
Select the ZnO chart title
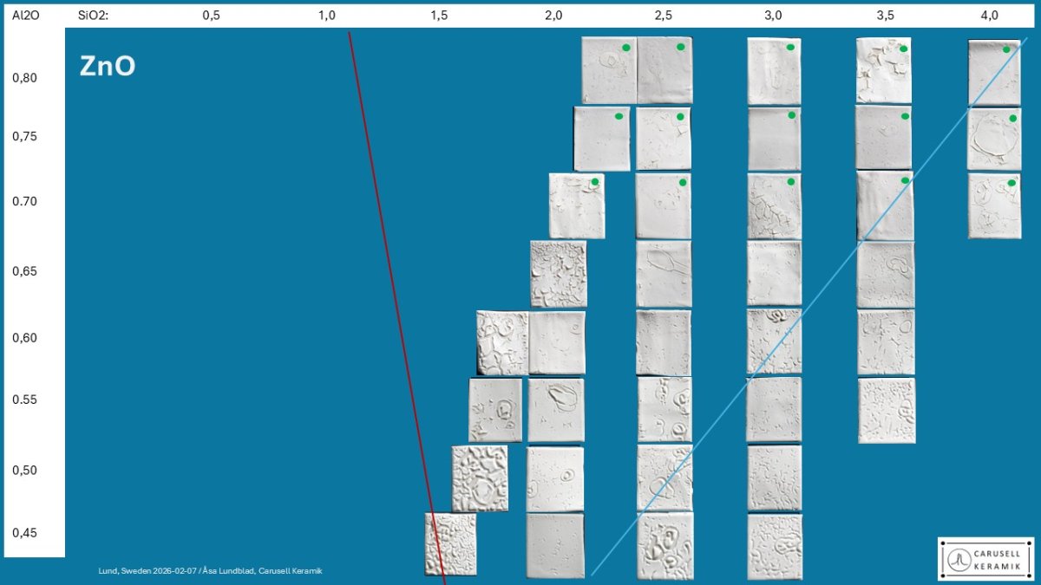pyautogui.click(x=108, y=67)
